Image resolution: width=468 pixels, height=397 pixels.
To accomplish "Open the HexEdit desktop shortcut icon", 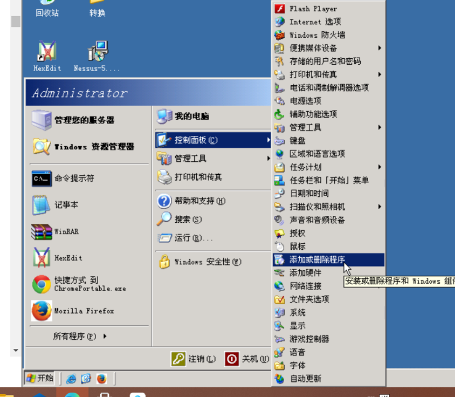I will pyautogui.click(x=47, y=51).
